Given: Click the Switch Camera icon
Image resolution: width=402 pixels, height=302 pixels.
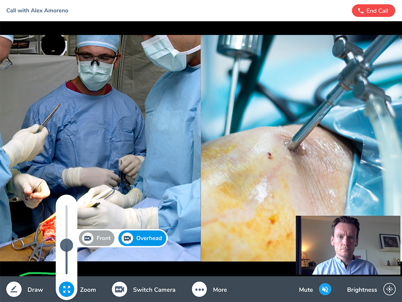Looking at the screenshot, I should pos(119,290).
